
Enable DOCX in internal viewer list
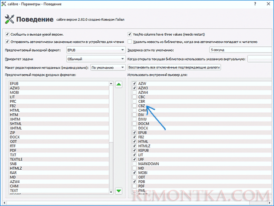tap(135, 128)
